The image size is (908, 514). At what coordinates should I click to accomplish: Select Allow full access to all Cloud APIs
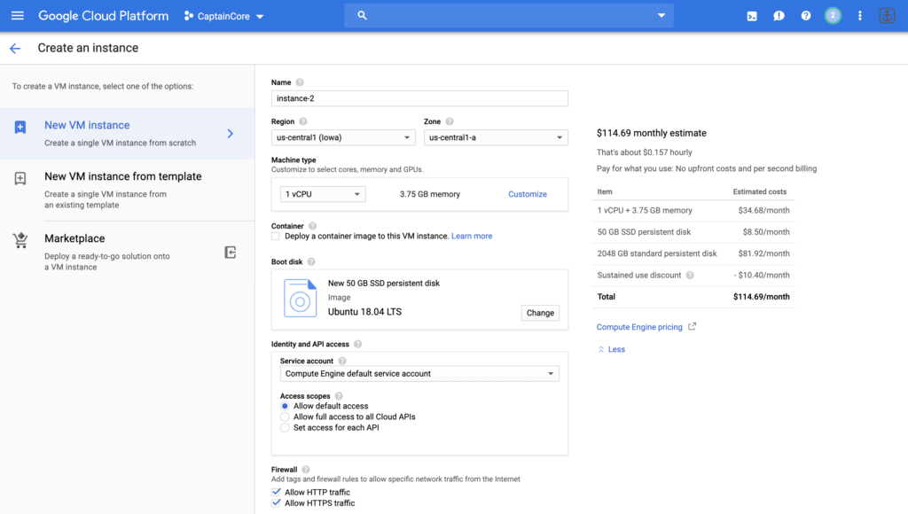[x=285, y=417]
